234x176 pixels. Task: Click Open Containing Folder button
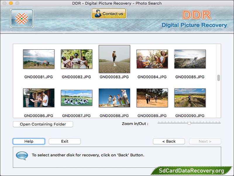pyautogui.click(x=43, y=124)
